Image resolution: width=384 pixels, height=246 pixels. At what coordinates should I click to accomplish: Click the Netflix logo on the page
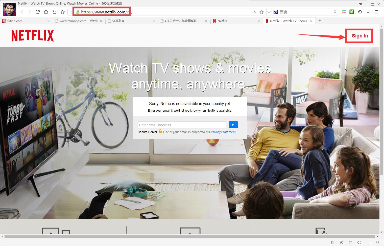point(33,36)
